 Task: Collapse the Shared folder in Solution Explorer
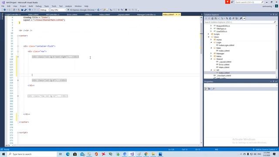click(x=211, y=59)
